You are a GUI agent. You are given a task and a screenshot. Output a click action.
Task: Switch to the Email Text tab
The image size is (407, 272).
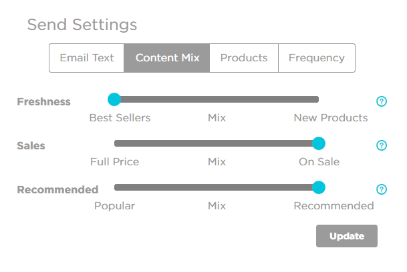[x=87, y=58]
